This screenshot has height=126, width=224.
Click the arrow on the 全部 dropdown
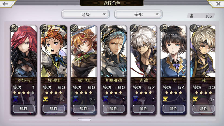[157, 14]
